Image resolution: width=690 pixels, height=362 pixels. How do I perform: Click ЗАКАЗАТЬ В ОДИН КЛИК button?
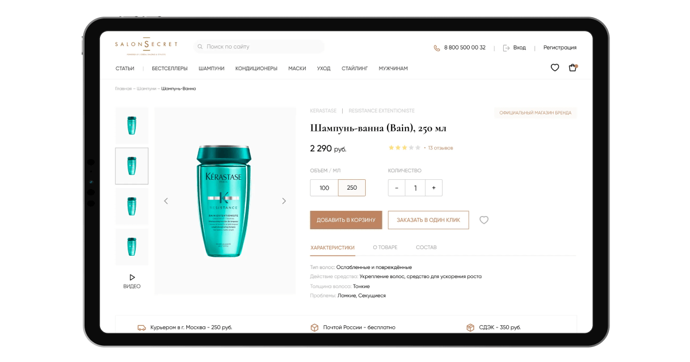(428, 220)
